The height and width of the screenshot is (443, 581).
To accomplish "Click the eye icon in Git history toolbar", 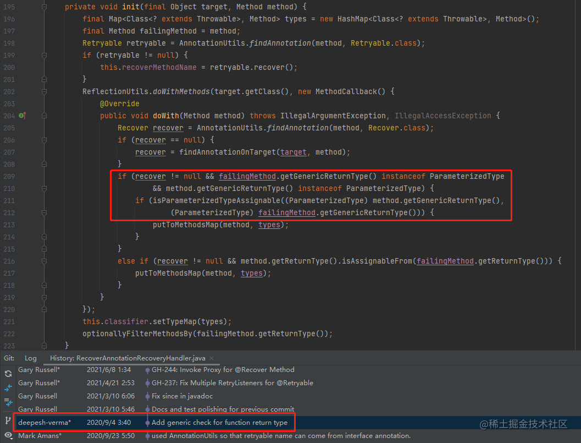I will (8, 435).
